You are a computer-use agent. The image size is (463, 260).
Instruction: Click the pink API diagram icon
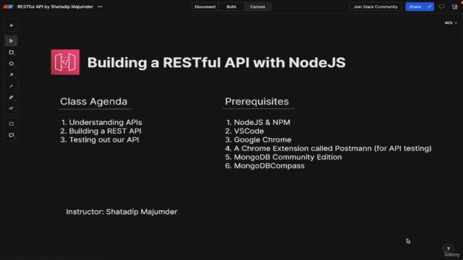point(65,62)
